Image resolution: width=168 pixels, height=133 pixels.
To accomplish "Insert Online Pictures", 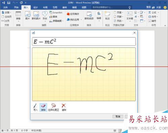I will tap(36, 15).
